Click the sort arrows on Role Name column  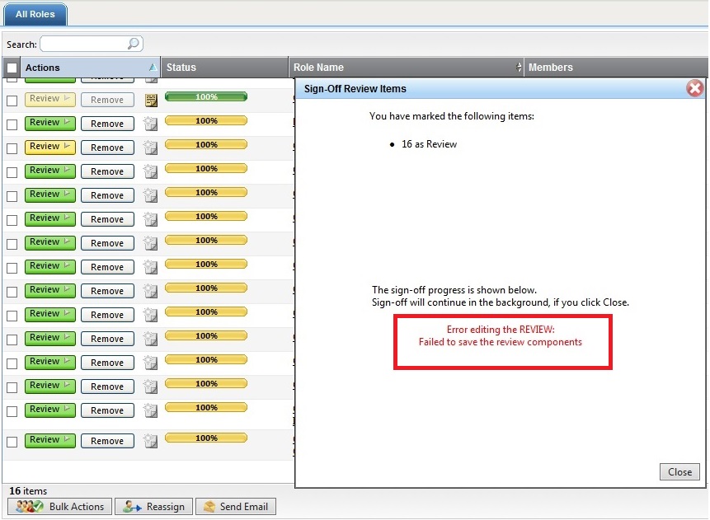(x=519, y=68)
